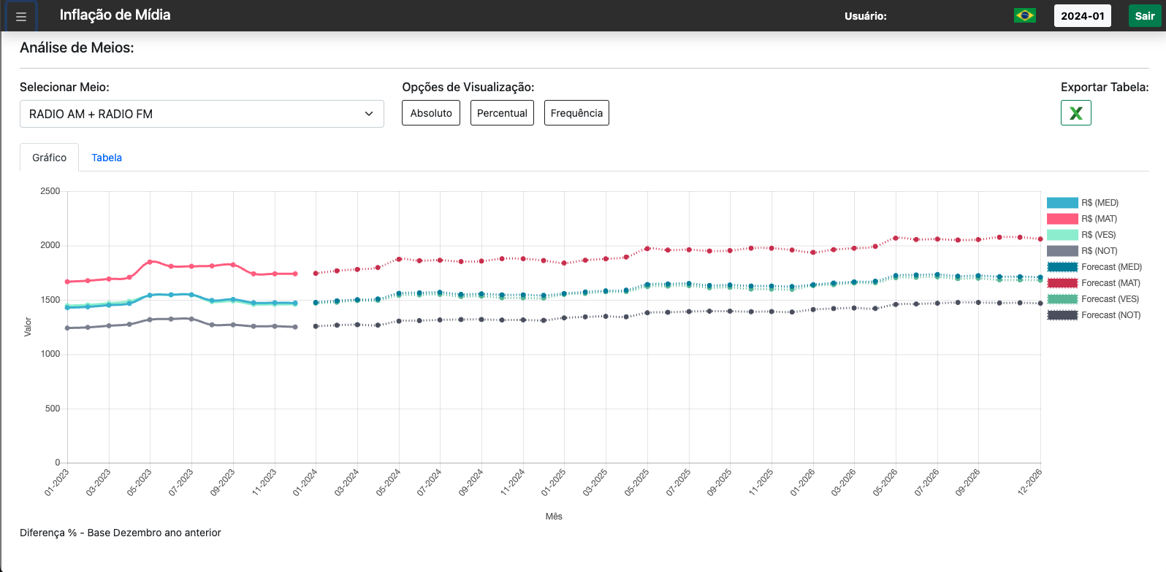The image size is (1166, 572).
Task: Click the Sair logout button
Action: click(x=1145, y=16)
